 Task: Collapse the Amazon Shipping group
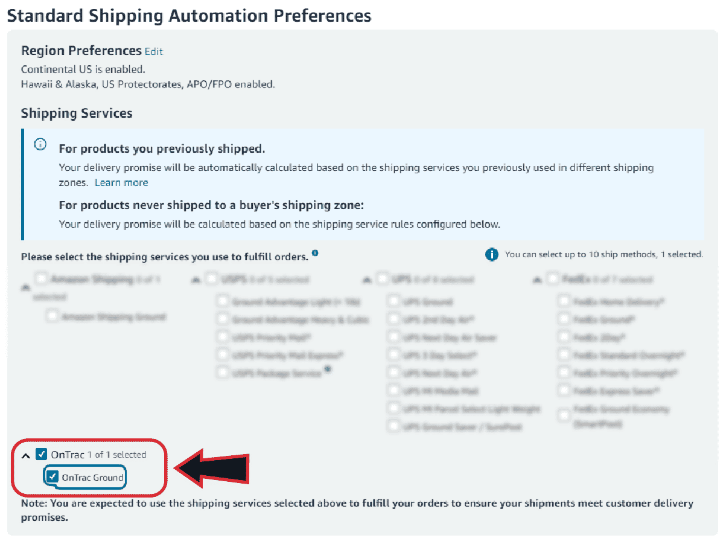pos(25,288)
